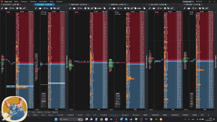Open РЕАЛЬНЫЙ account mode dropdown
This screenshot has width=217, height=122.
tap(188, 1)
